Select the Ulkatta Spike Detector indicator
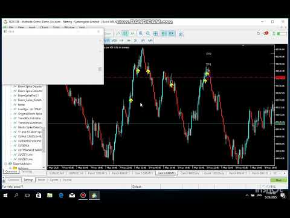This screenshot has height=218, width=290. 30,127
